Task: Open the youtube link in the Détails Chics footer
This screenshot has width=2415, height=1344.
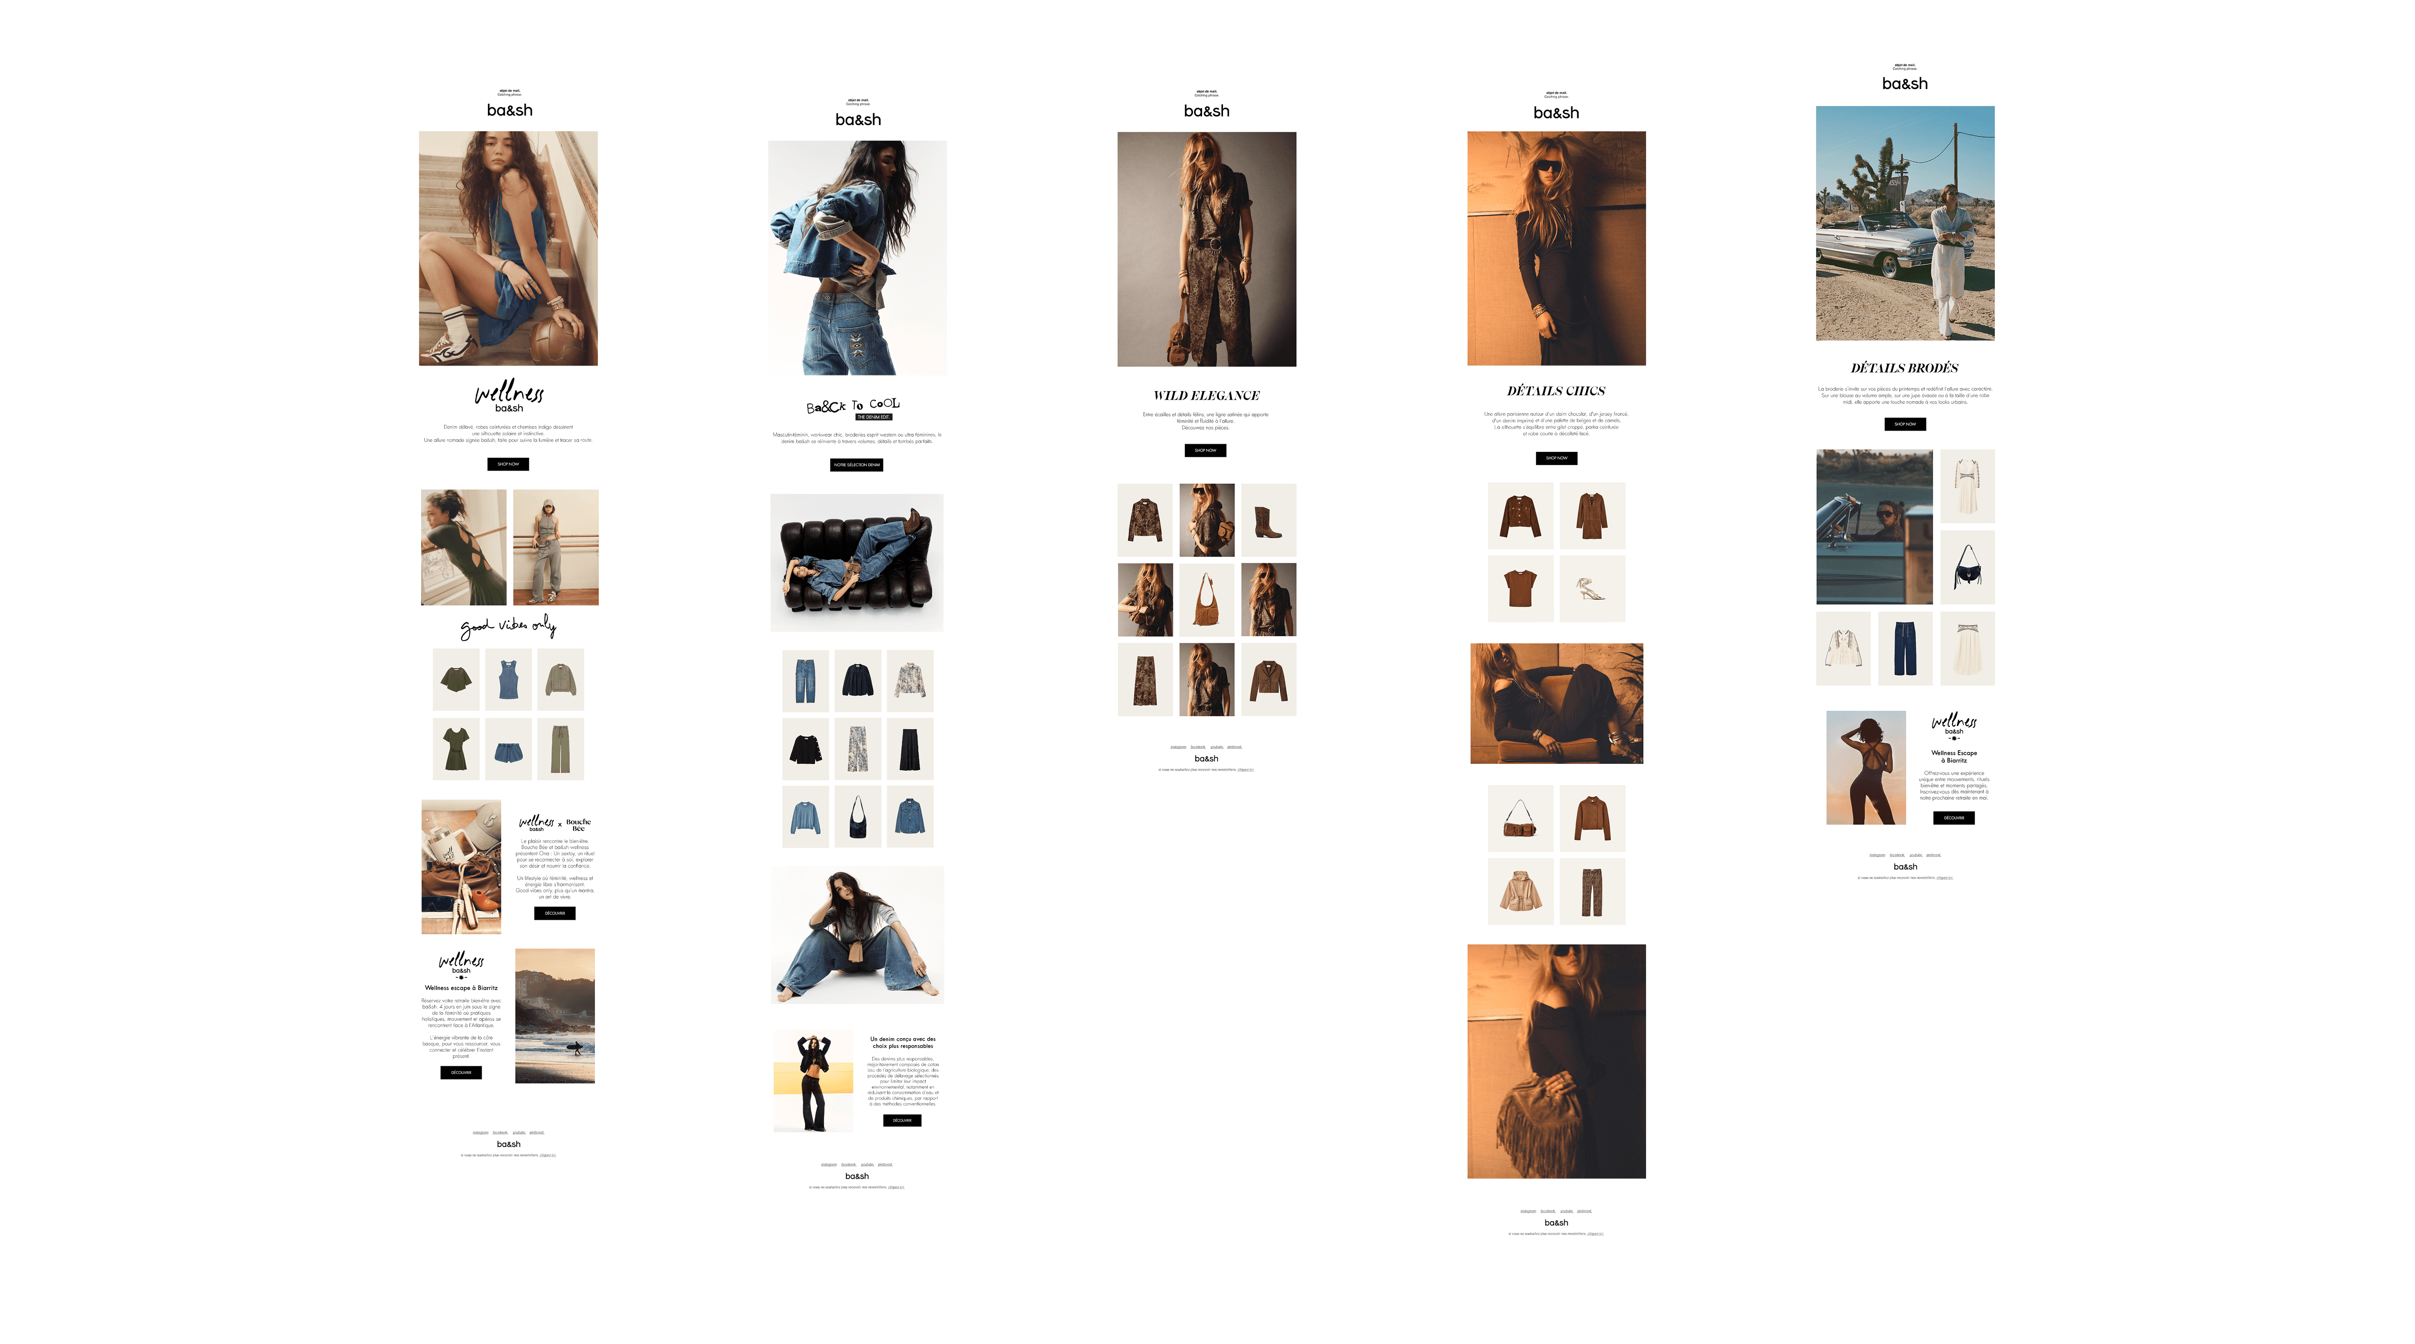Action: point(1566,1211)
